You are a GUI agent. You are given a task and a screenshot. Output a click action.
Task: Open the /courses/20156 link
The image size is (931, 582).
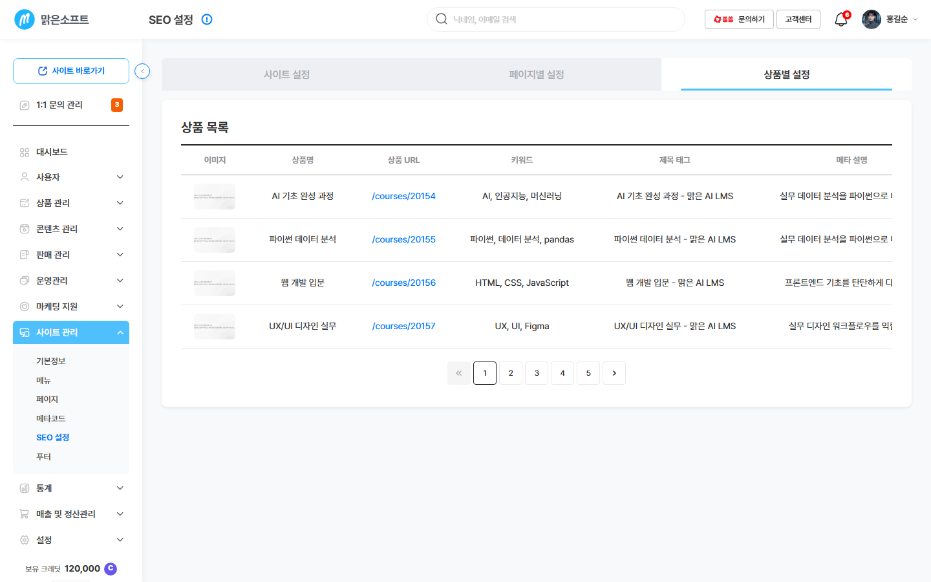click(x=403, y=283)
